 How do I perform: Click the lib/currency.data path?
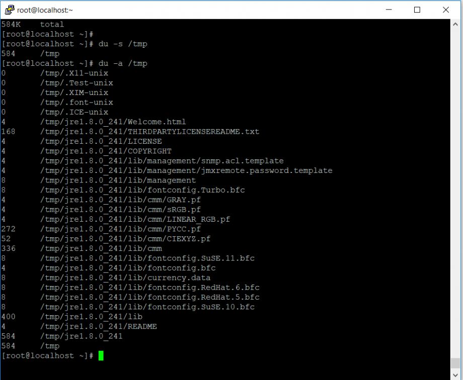point(125,277)
